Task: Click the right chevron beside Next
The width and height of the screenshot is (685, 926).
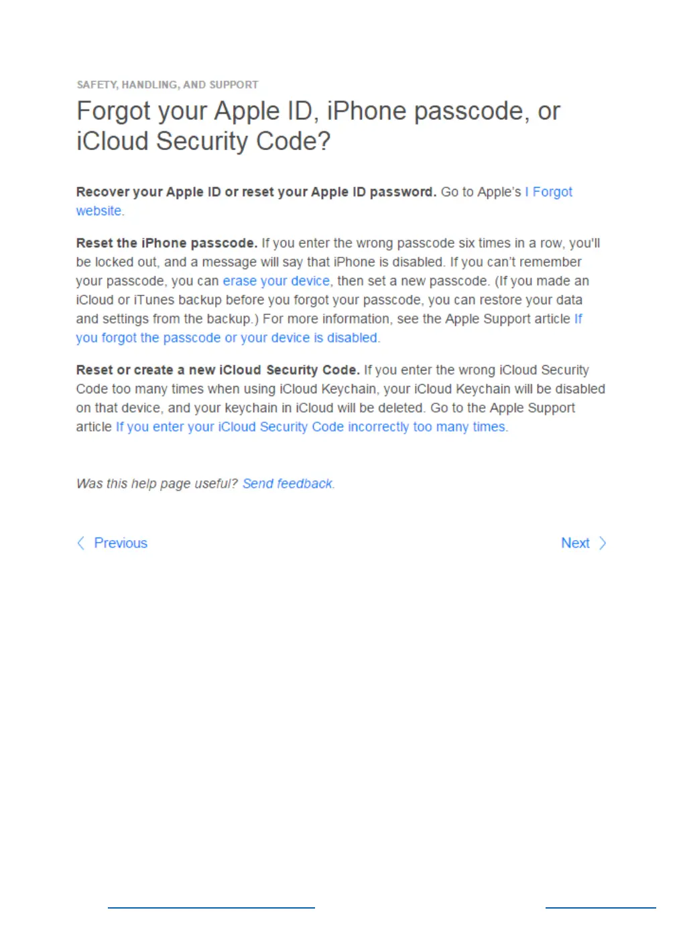Action: point(603,543)
